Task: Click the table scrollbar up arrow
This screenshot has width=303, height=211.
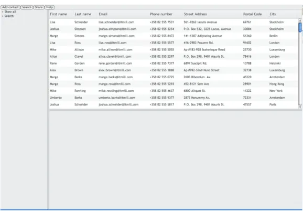Action: point(300,20)
